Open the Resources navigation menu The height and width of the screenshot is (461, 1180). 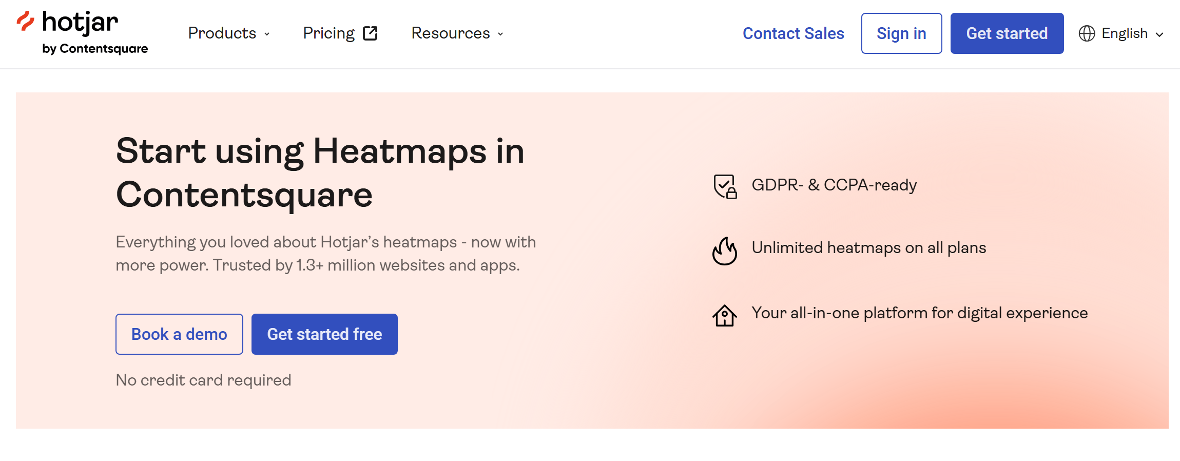457,33
